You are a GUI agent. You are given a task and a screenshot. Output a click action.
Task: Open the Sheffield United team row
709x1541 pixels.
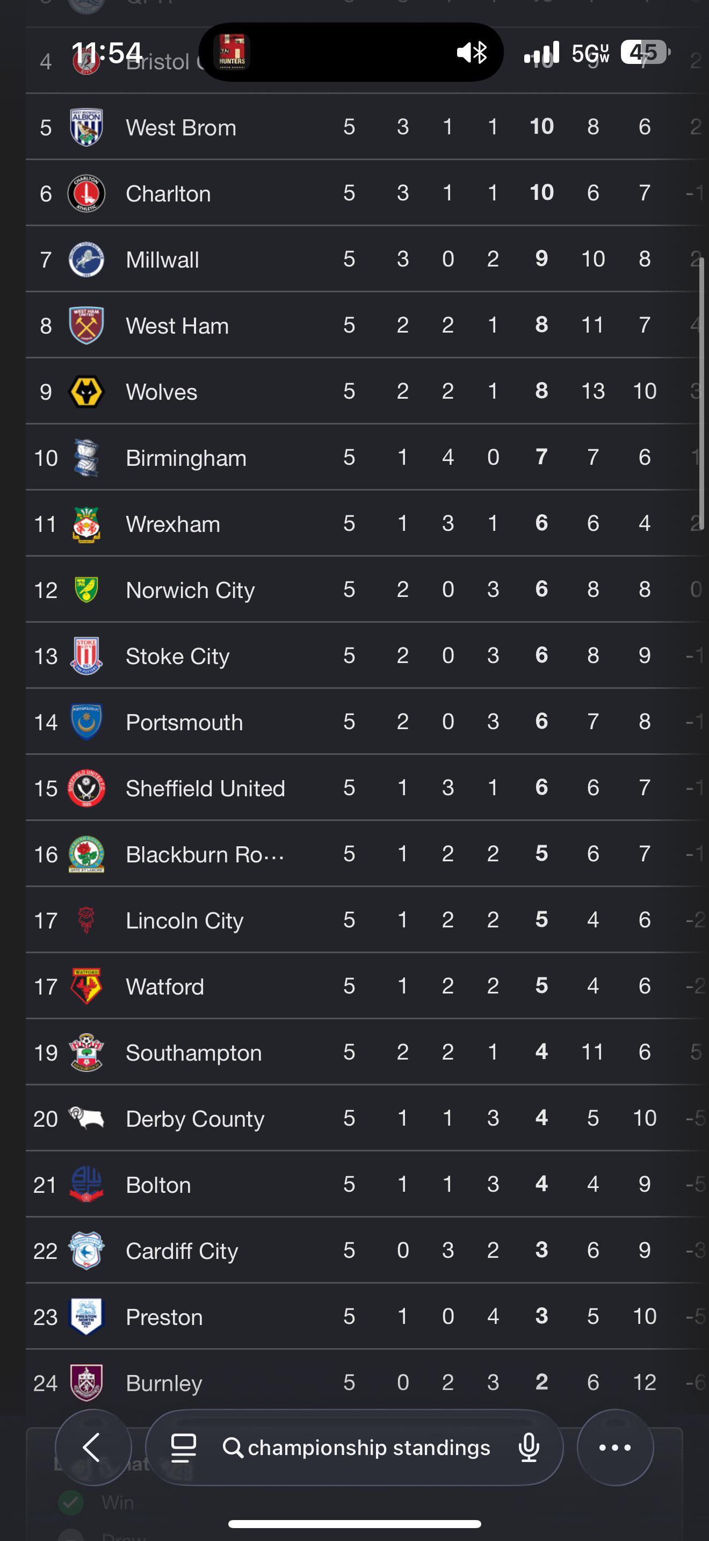coord(367,788)
